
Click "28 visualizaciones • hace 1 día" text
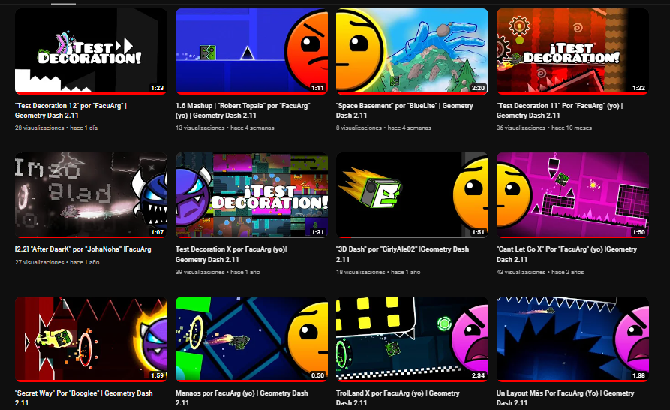coord(56,128)
